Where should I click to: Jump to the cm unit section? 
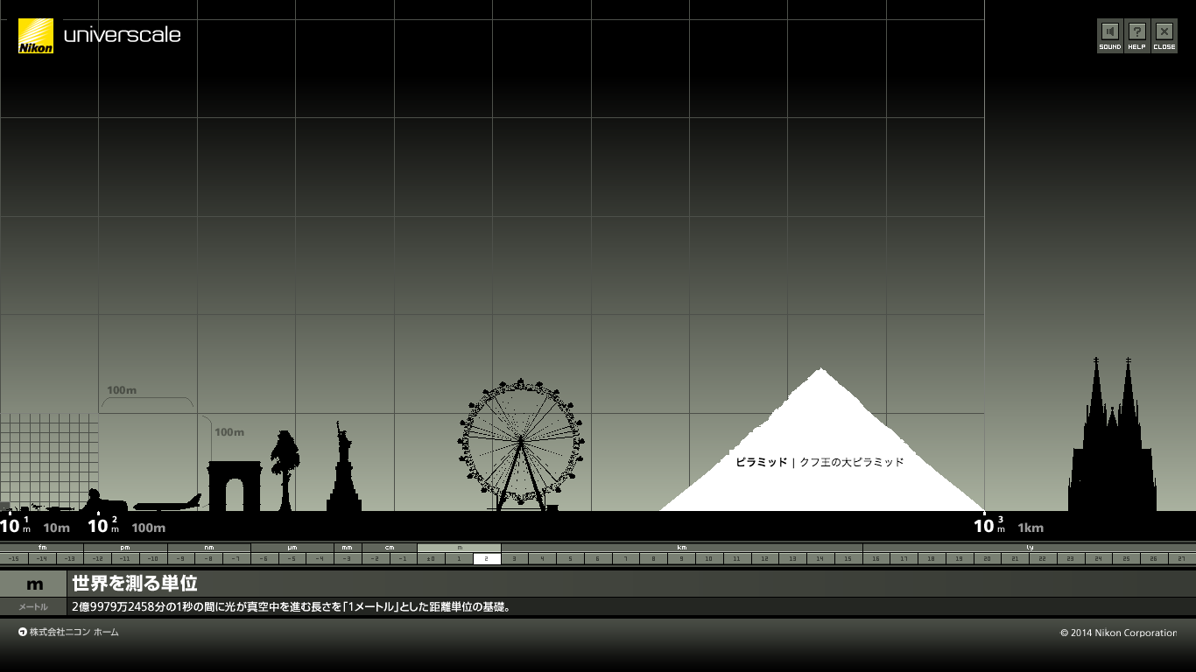point(389,548)
